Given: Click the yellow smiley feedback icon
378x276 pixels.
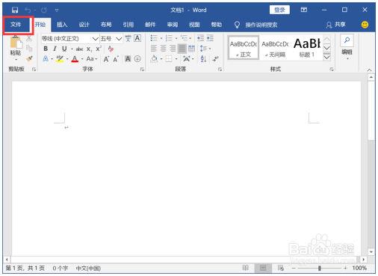Looking at the screenshot, I should (365, 25).
